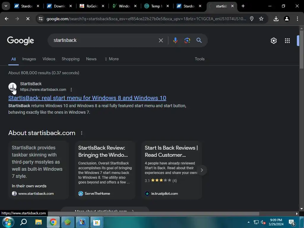304x228 pixels.
Task: Open the Windows Start button
Action: [x=8, y=222]
